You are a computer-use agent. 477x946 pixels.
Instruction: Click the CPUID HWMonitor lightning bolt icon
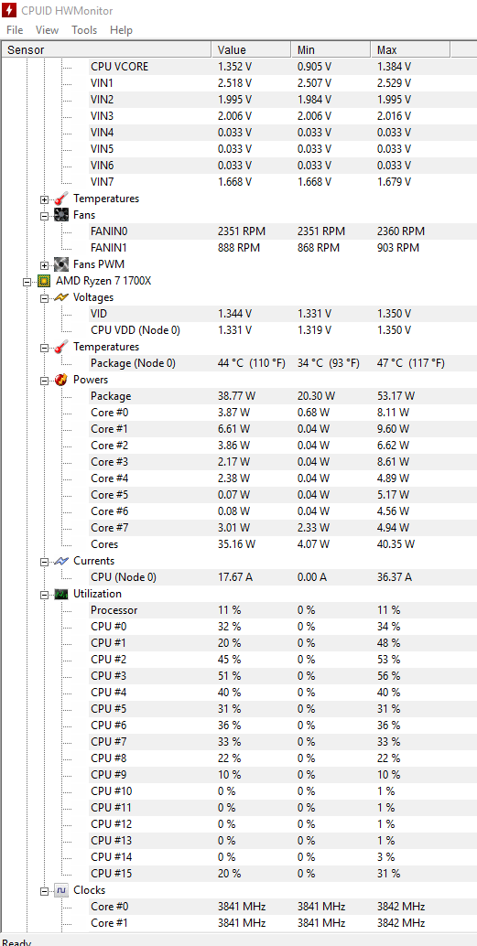coord(9,10)
